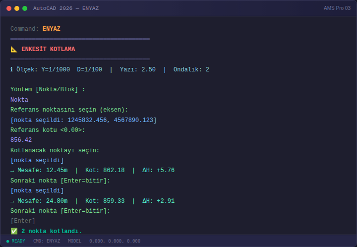Image resolution: width=357 pixels, height=247 pixels.
Task: Click the scale value 'D=1/100'
Action: [x=89, y=69]
